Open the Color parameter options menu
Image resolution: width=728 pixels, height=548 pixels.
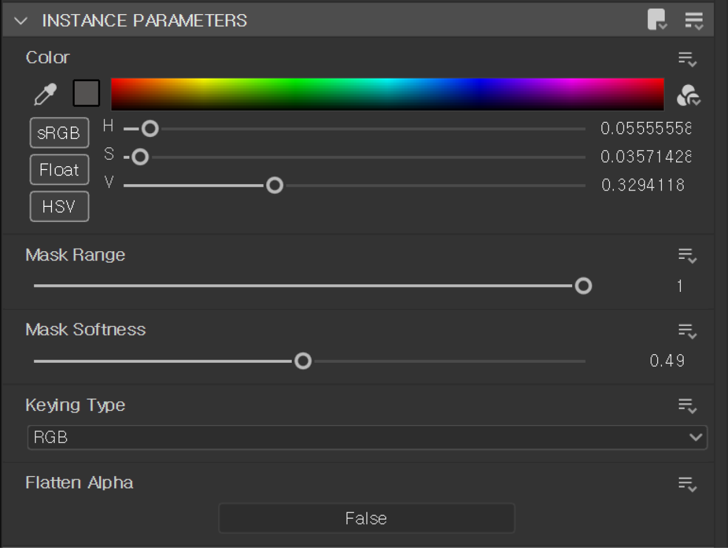[687, 59]
